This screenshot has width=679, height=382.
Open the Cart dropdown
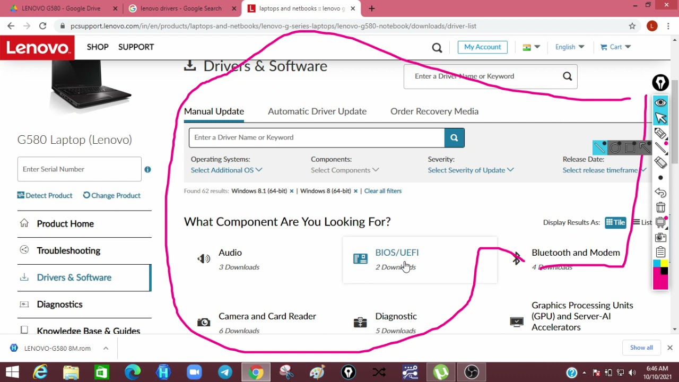coord(616,47)
